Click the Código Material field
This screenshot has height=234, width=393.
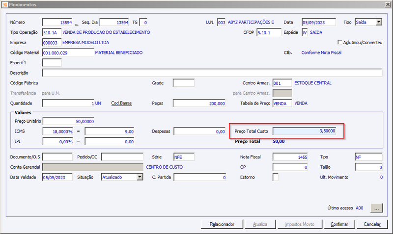[x=68, y=52]
